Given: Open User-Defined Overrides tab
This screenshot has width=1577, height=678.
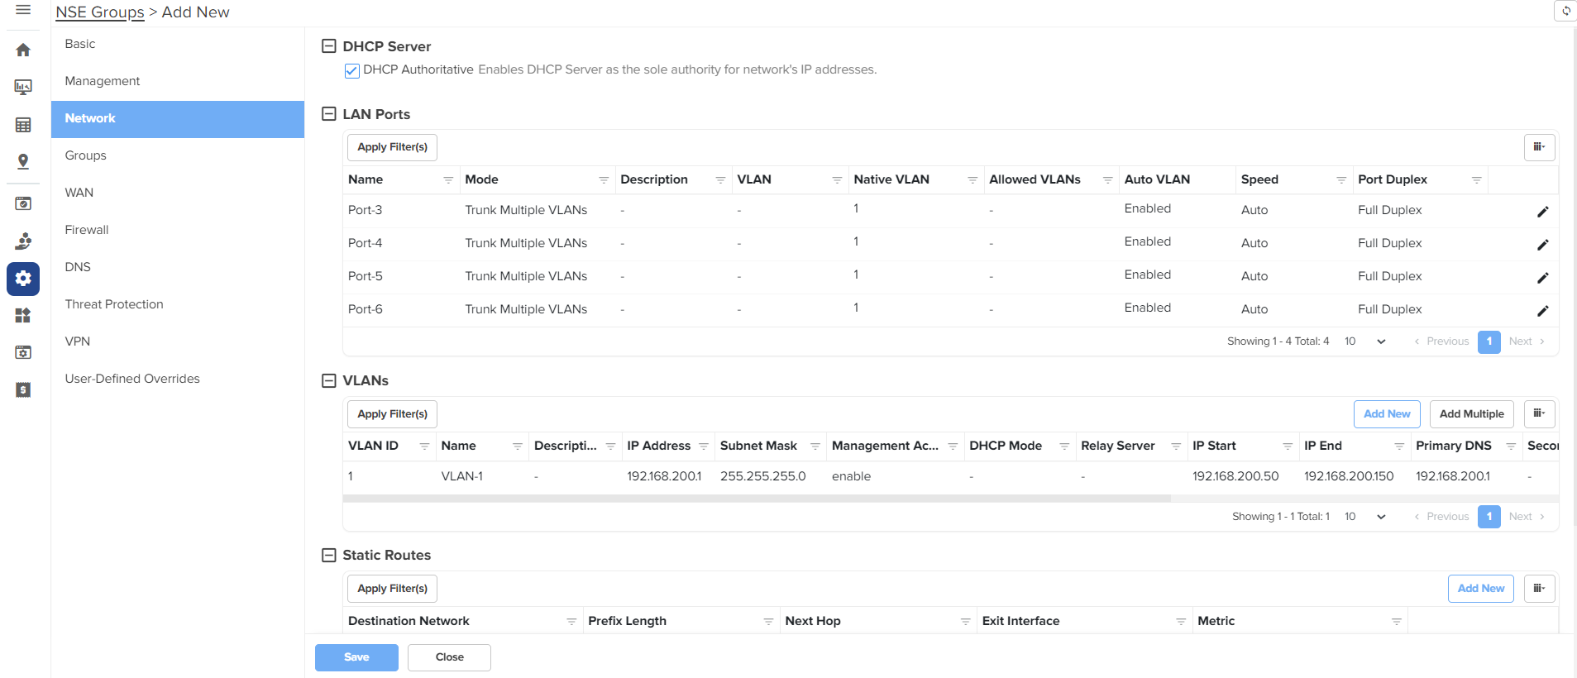Looking at the screenshot, I should coord(178,379).
